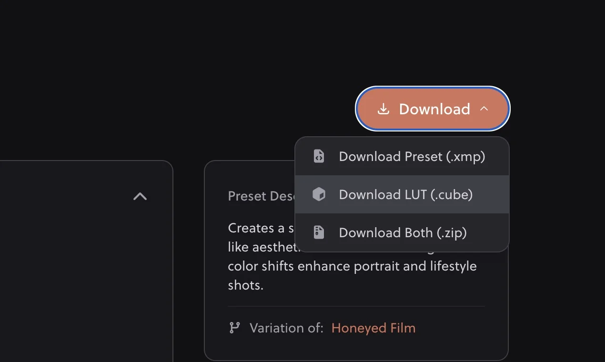This screenshot has width=605, height=362.
Task: Click the download arrow icon inside the Download button
Action: [383, 109]
